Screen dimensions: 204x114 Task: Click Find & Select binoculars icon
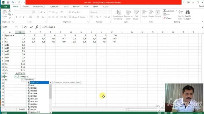188,15
